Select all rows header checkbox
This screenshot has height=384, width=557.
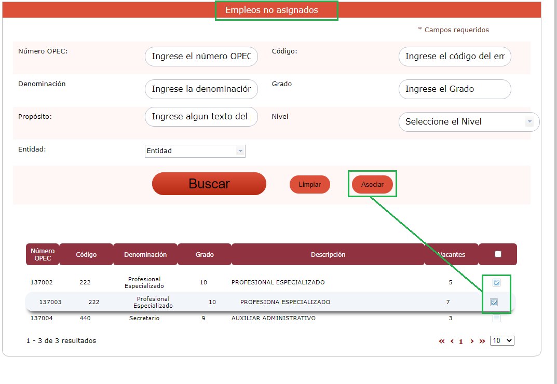[x=498, y=254]
